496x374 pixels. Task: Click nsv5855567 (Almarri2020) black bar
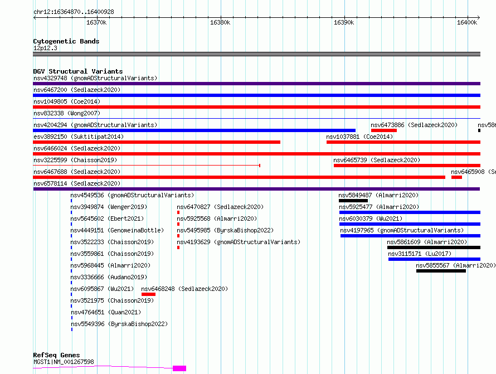[x=441, y=271]
